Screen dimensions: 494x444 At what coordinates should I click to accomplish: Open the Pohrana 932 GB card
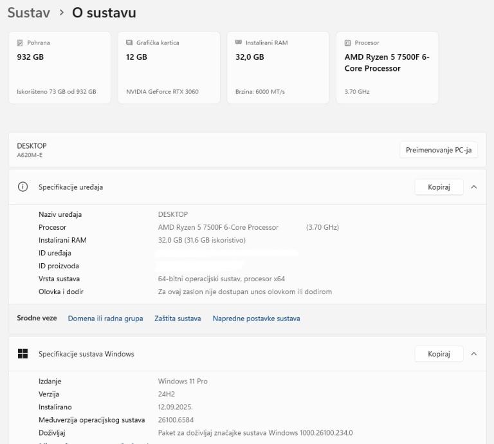(59, 68)
